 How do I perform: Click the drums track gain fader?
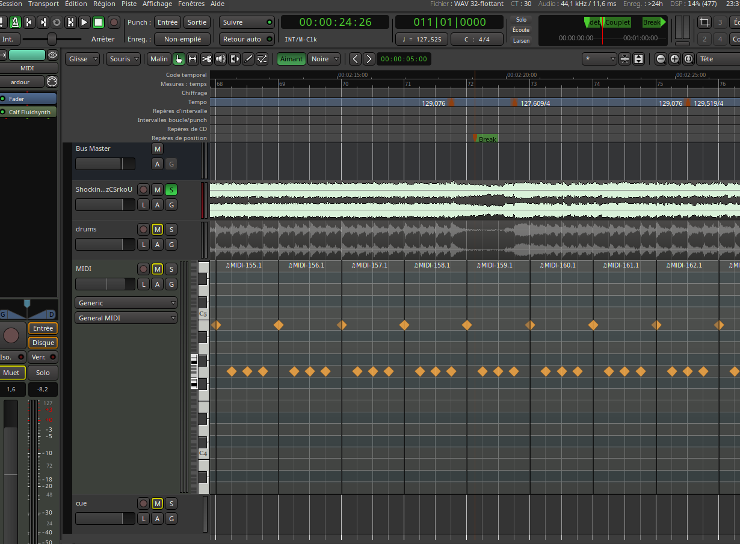click(105, 244)
